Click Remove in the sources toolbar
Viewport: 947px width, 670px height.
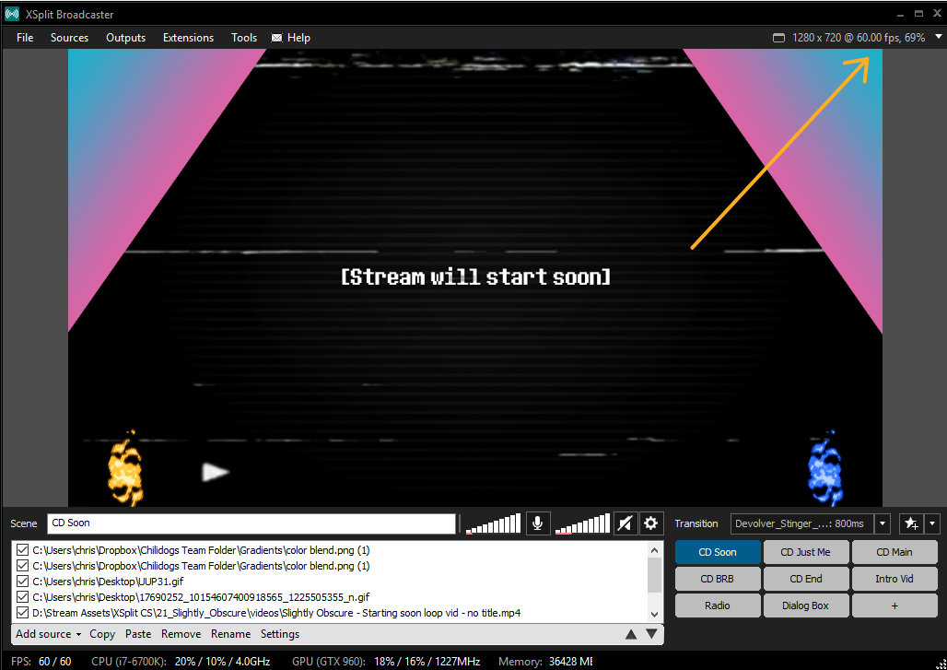[181, 634]
